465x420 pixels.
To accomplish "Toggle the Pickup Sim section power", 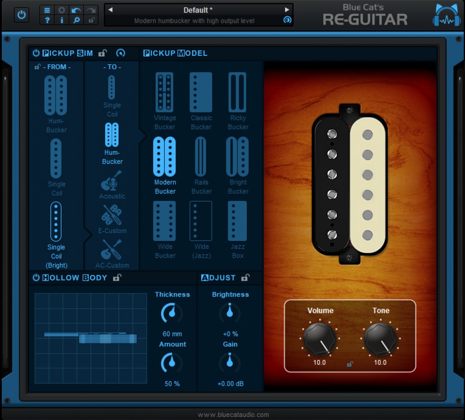I will [36, 53].
